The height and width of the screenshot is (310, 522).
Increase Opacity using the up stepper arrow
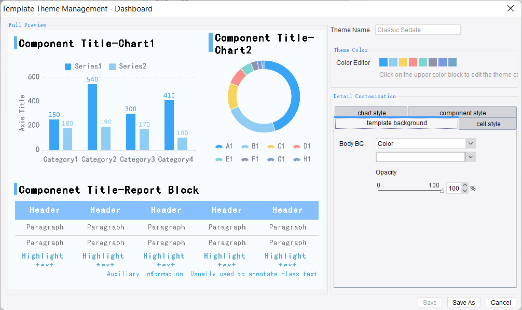click(464, 185)
